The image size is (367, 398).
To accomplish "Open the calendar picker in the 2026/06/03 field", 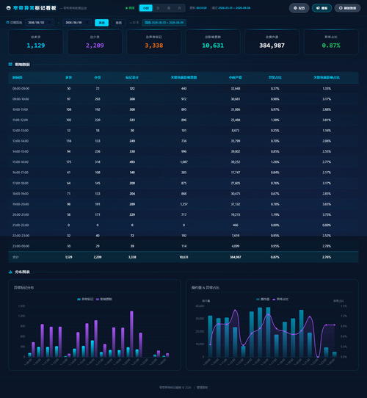I will (49, 23).
